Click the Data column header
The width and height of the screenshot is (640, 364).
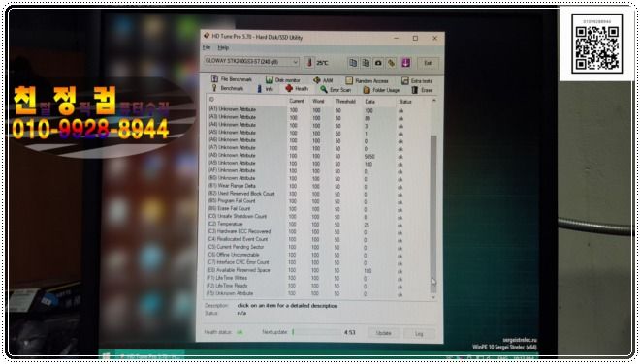pos(369,101)
